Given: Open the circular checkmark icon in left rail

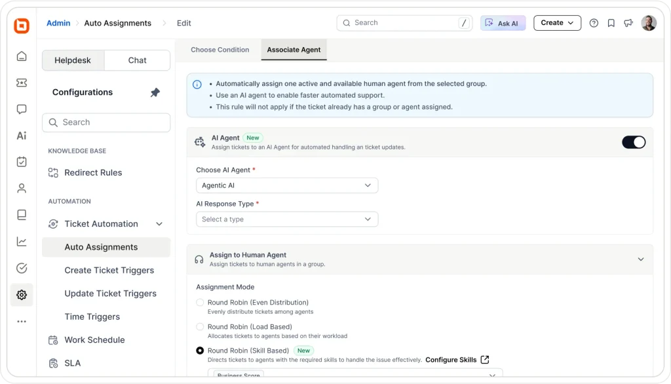Looking at the screenshot, I should (x=22, y=268).
